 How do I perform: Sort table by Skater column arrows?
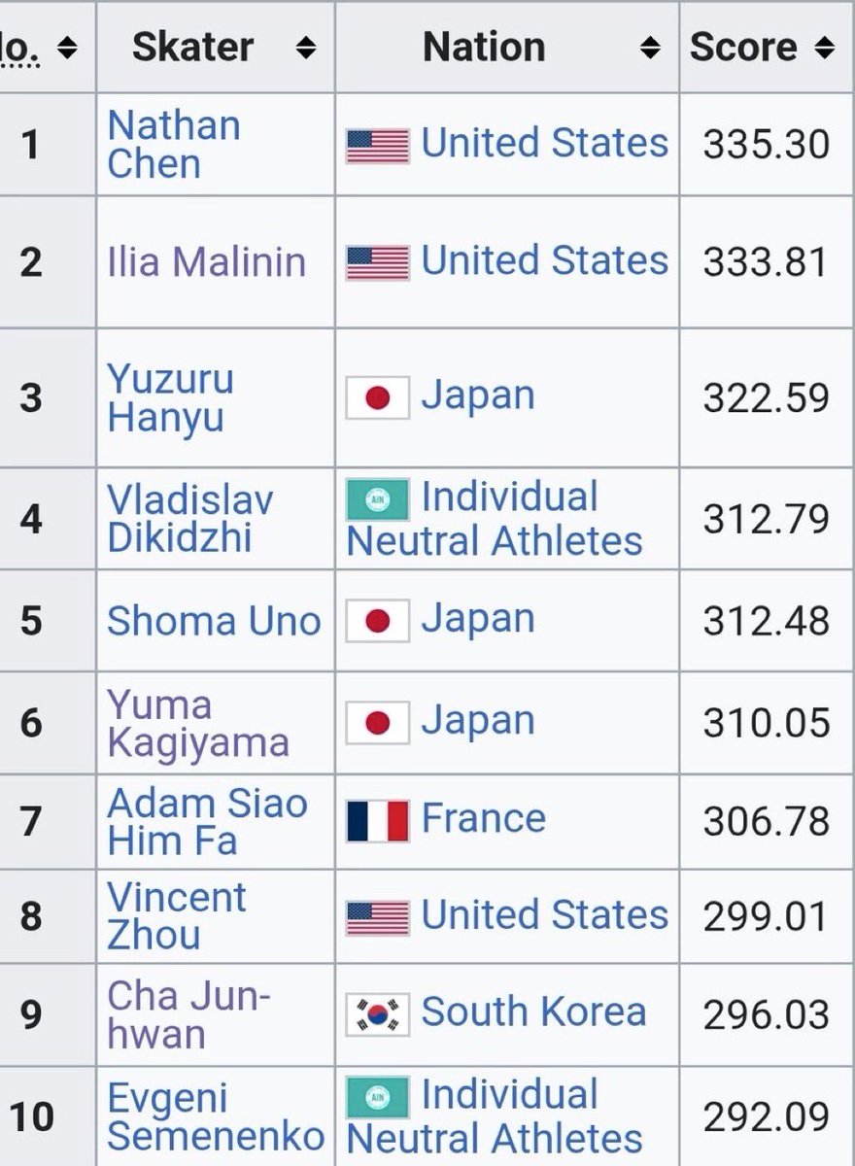point(305,48)
